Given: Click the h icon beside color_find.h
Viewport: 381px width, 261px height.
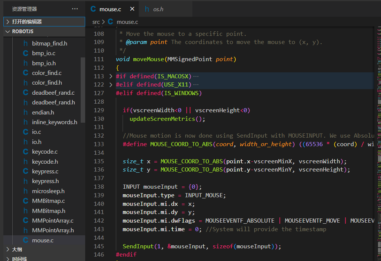Looking at the screenshot, I should pyautogui.click(x=25, y=83).
